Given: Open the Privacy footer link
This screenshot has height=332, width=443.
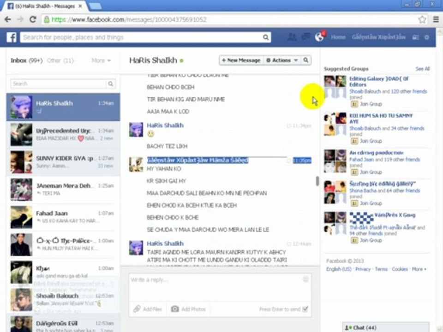Looking at the screenshot, I should pyautogui.click(x=363, y=269).
